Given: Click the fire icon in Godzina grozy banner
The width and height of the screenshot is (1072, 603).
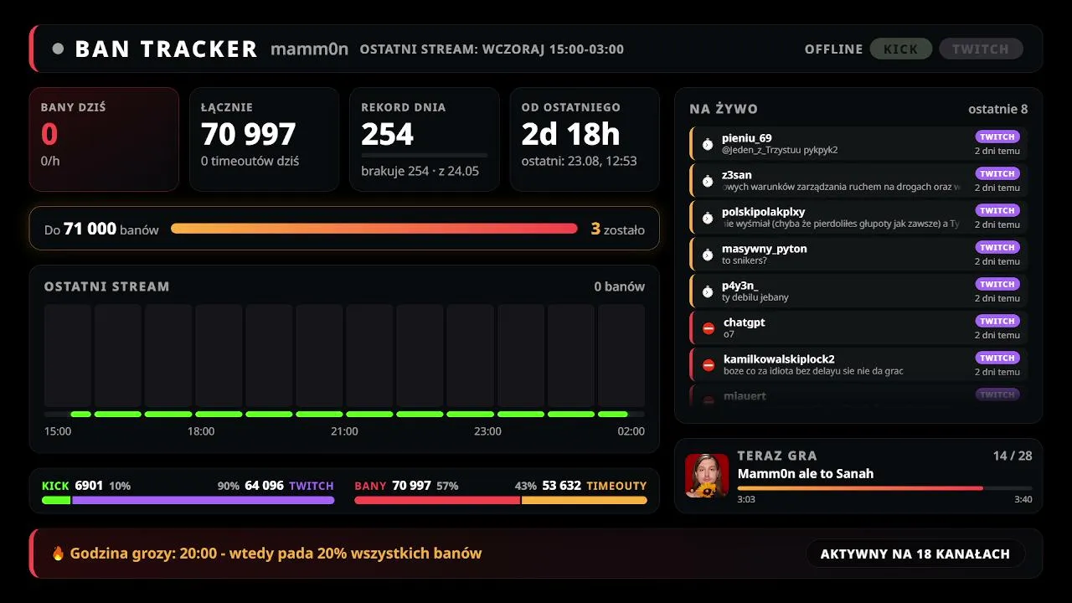Looking at the screenshot, I should (58, 554).
